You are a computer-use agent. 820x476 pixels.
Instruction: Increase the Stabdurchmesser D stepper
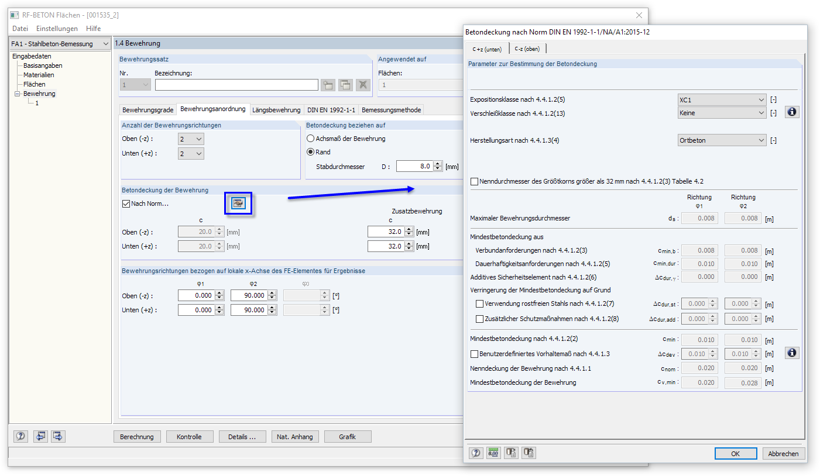tap(438, 164)
